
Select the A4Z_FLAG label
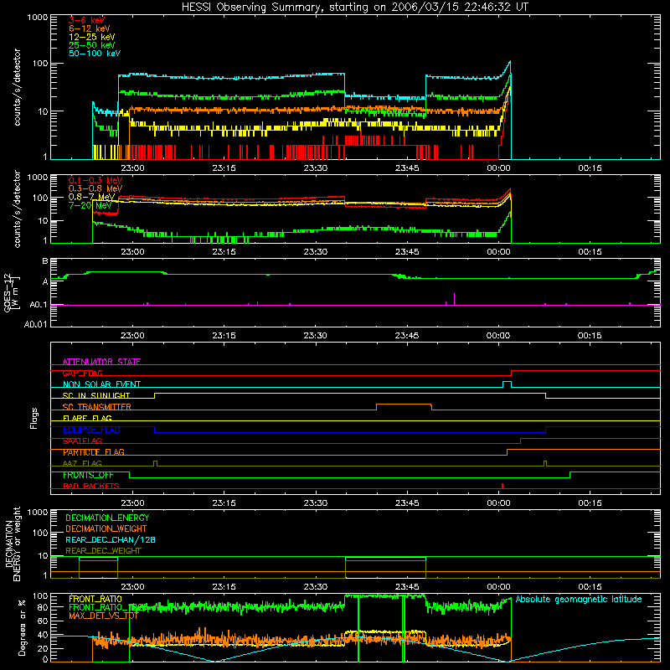pyautogui.click(x=82, y=463)
